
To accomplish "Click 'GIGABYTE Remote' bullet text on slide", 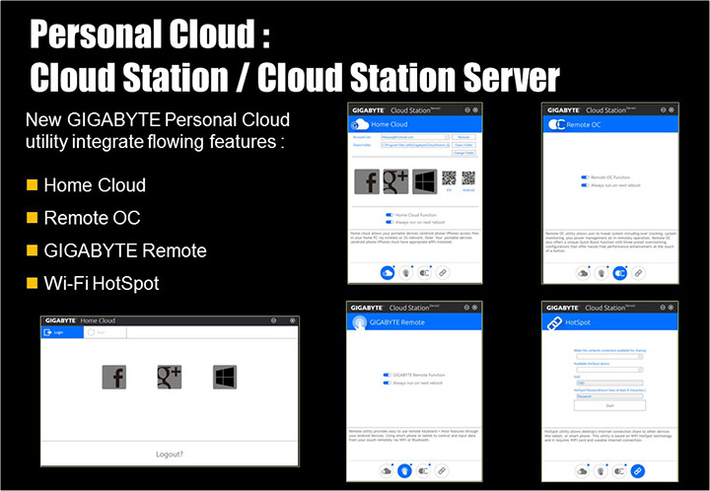I will 125,250.
